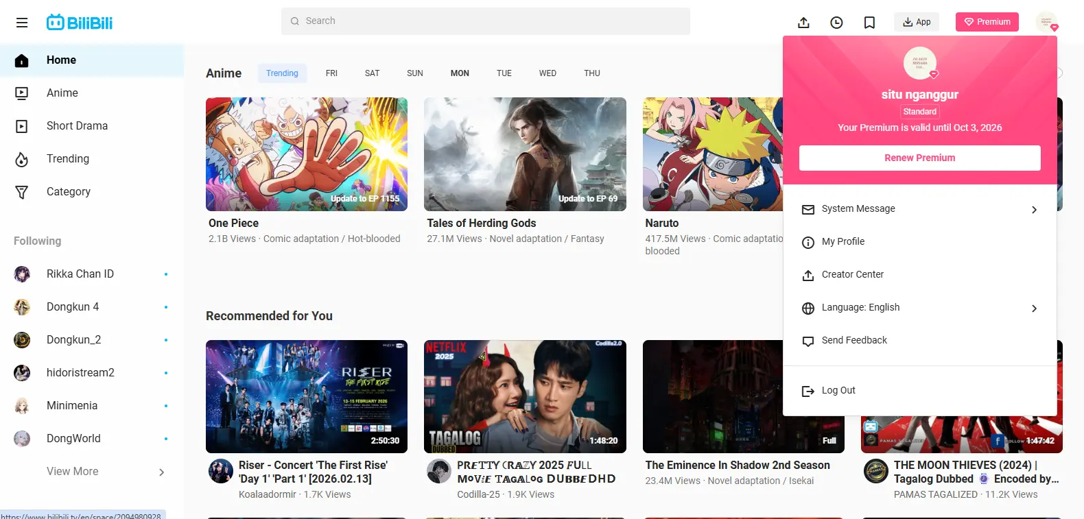Open the Riser concert video thumbnail
The image size is (1084, 519).
tap(307, 396)
